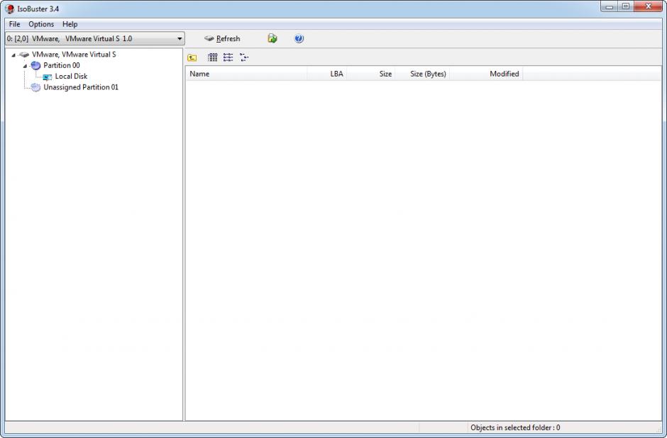Sort by the Name column header
This screenshot has height=438, width=667.
coord(246,74)
